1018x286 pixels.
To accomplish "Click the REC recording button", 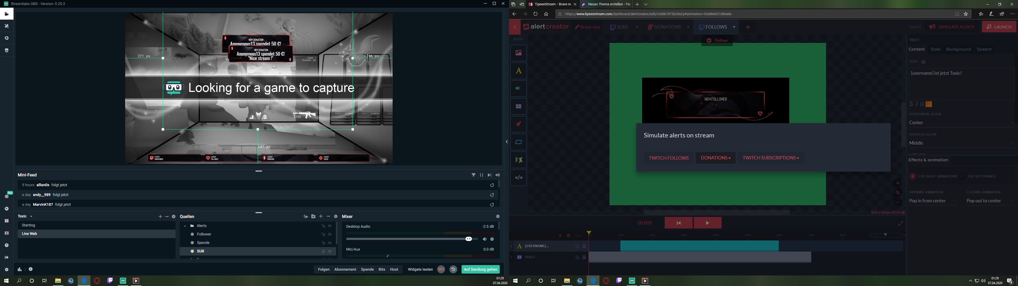I will (x=441, y=269).
